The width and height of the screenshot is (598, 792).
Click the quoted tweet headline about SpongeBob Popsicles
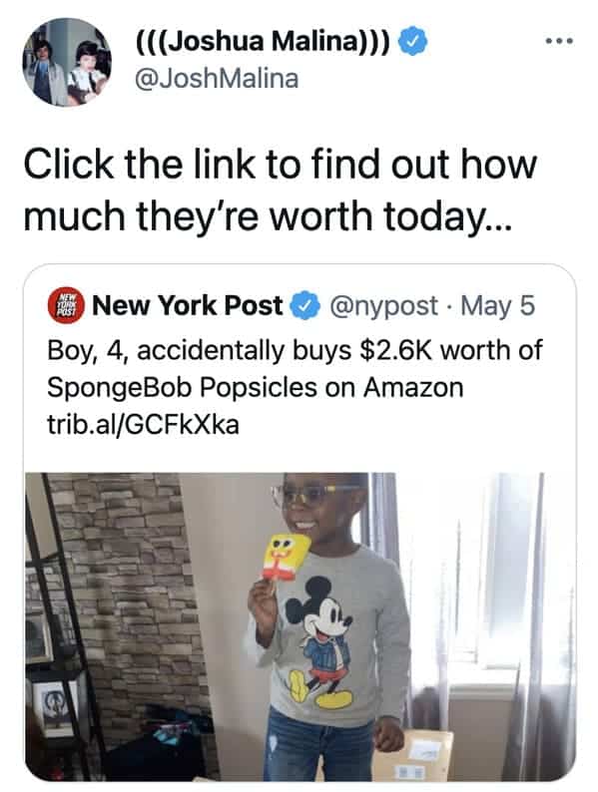pos(295,369)
